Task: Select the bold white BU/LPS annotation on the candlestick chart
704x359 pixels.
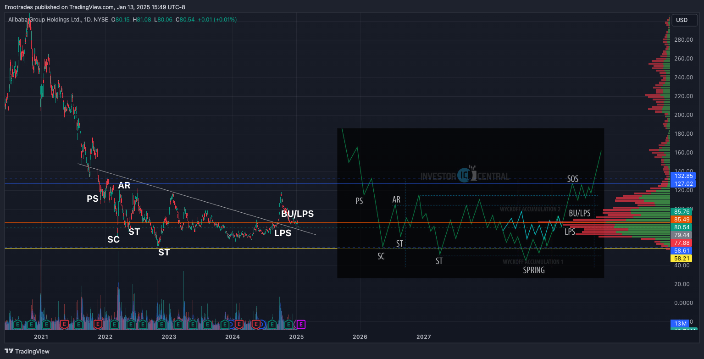Action: tap(298, 214)
